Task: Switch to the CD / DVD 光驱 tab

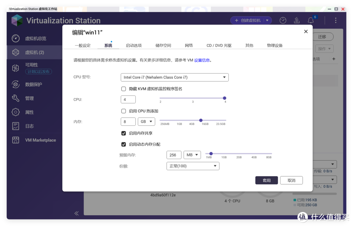Action: point(219,45)
